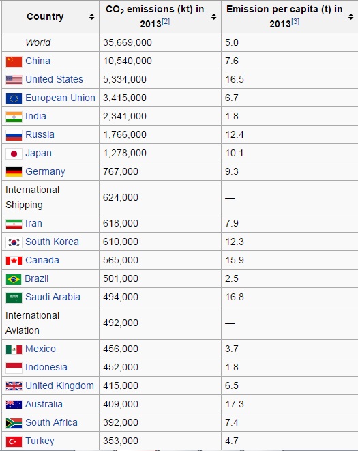
Task: Select Turkey's emissions value 353,000
Action: (x=121, y=441)
